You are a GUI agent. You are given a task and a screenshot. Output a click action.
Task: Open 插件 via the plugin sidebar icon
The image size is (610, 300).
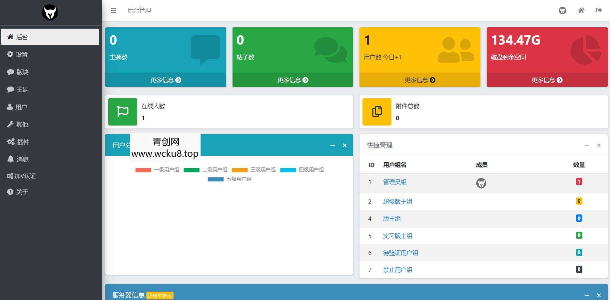[10, 142]
